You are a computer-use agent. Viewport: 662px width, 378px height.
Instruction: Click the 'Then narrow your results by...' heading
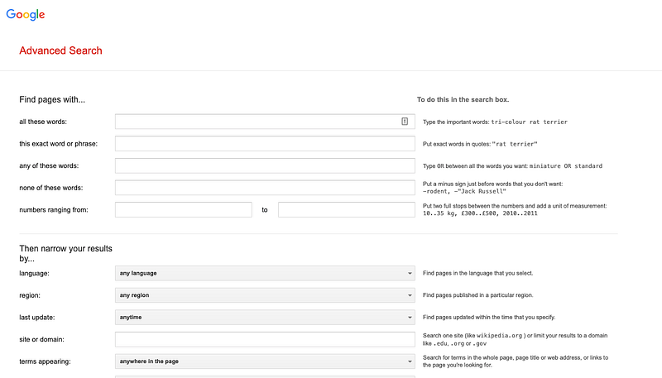pos(65,253)
